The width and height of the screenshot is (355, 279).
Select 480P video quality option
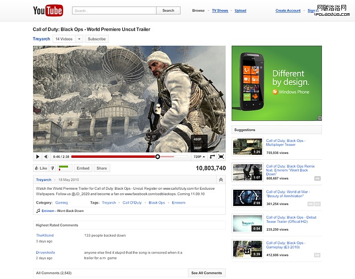198,139
